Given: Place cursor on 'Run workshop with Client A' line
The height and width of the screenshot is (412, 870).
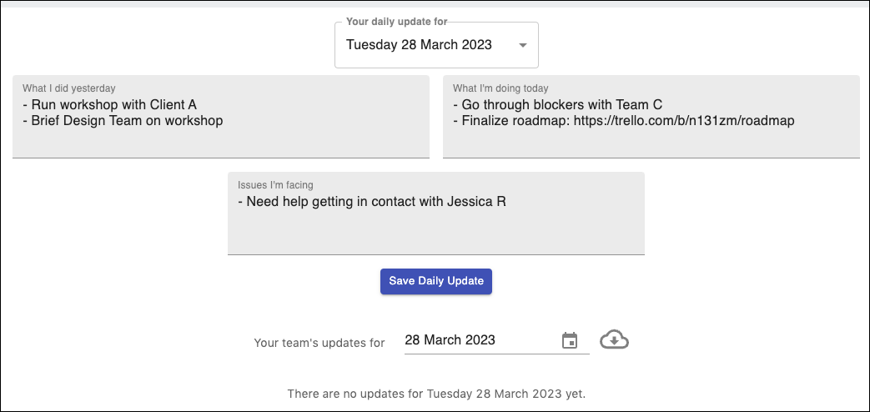Looking at the screenshot, I should 110,104.
